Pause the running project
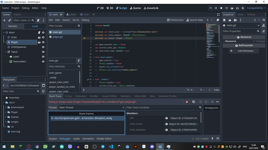 216,8
